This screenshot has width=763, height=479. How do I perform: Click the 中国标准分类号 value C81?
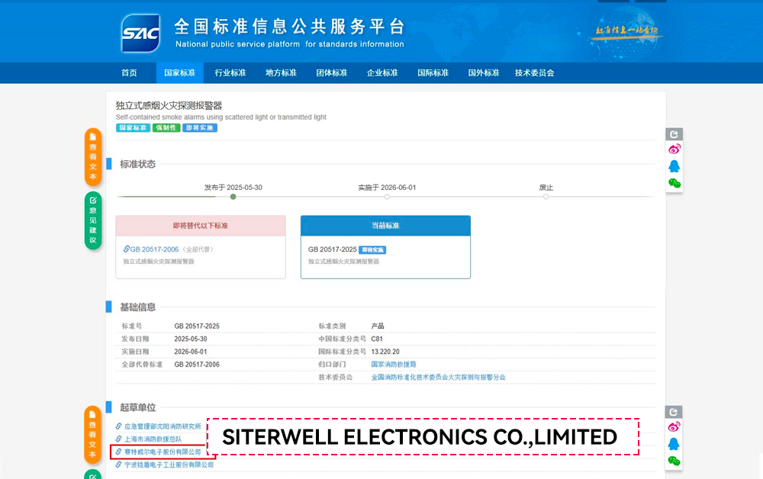click(x=377, y=339)
